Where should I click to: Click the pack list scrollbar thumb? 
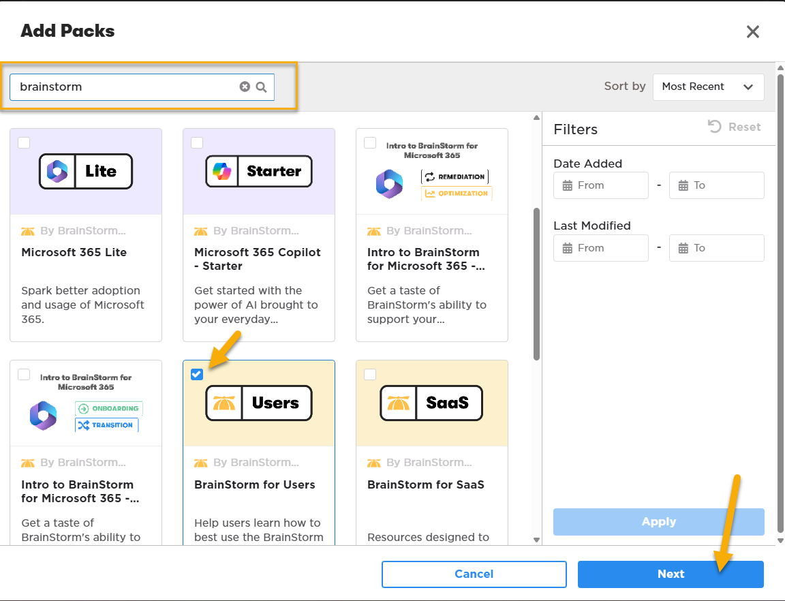coord(537,284)
